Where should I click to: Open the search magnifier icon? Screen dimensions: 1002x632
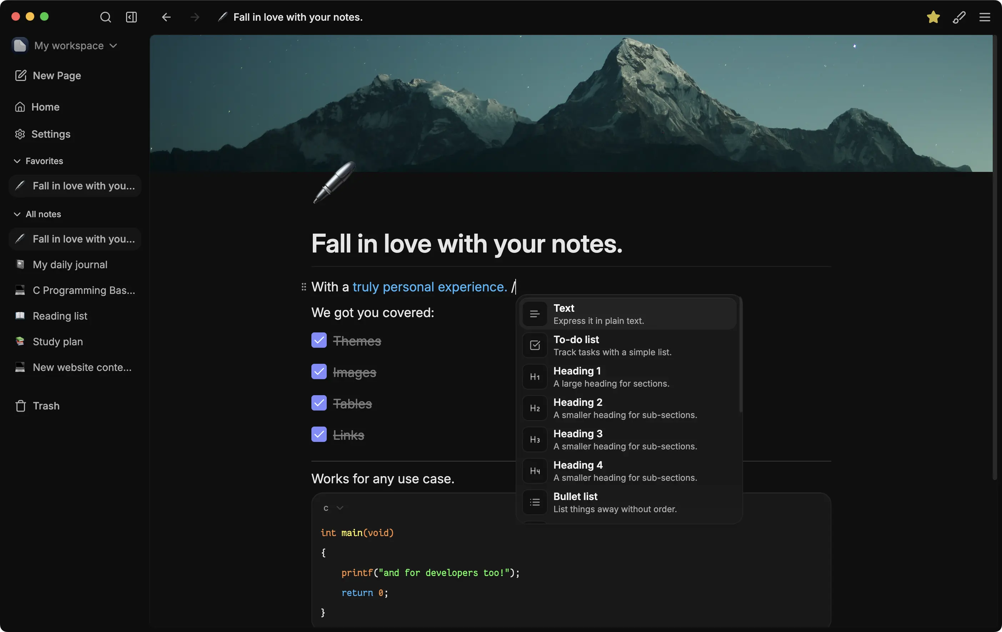point(105,17)
